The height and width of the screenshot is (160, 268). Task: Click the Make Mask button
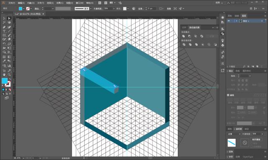pos(256,140)
